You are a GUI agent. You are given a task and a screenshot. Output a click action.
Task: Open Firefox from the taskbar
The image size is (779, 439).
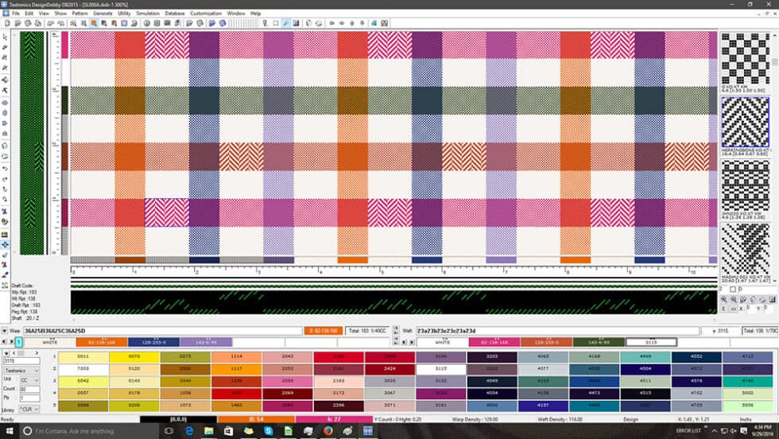coord(327,430)
